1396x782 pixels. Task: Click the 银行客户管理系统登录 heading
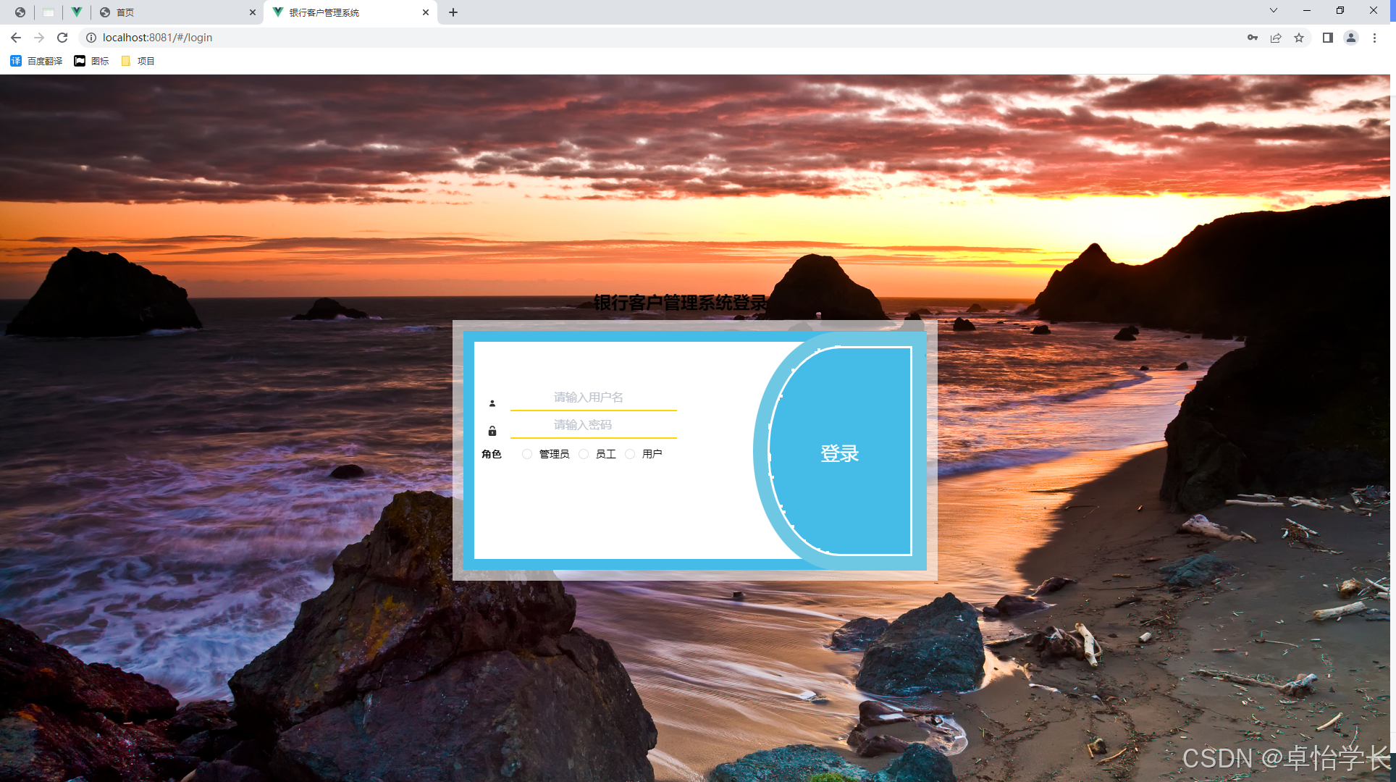pyautogui.click(x=681, y=303)
